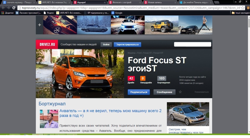Image resolution: width=250 pixels, height=138 pixels.
Task: Open the UKR.NET: Всі новин bookmark
Action: (x=69, y=13)
